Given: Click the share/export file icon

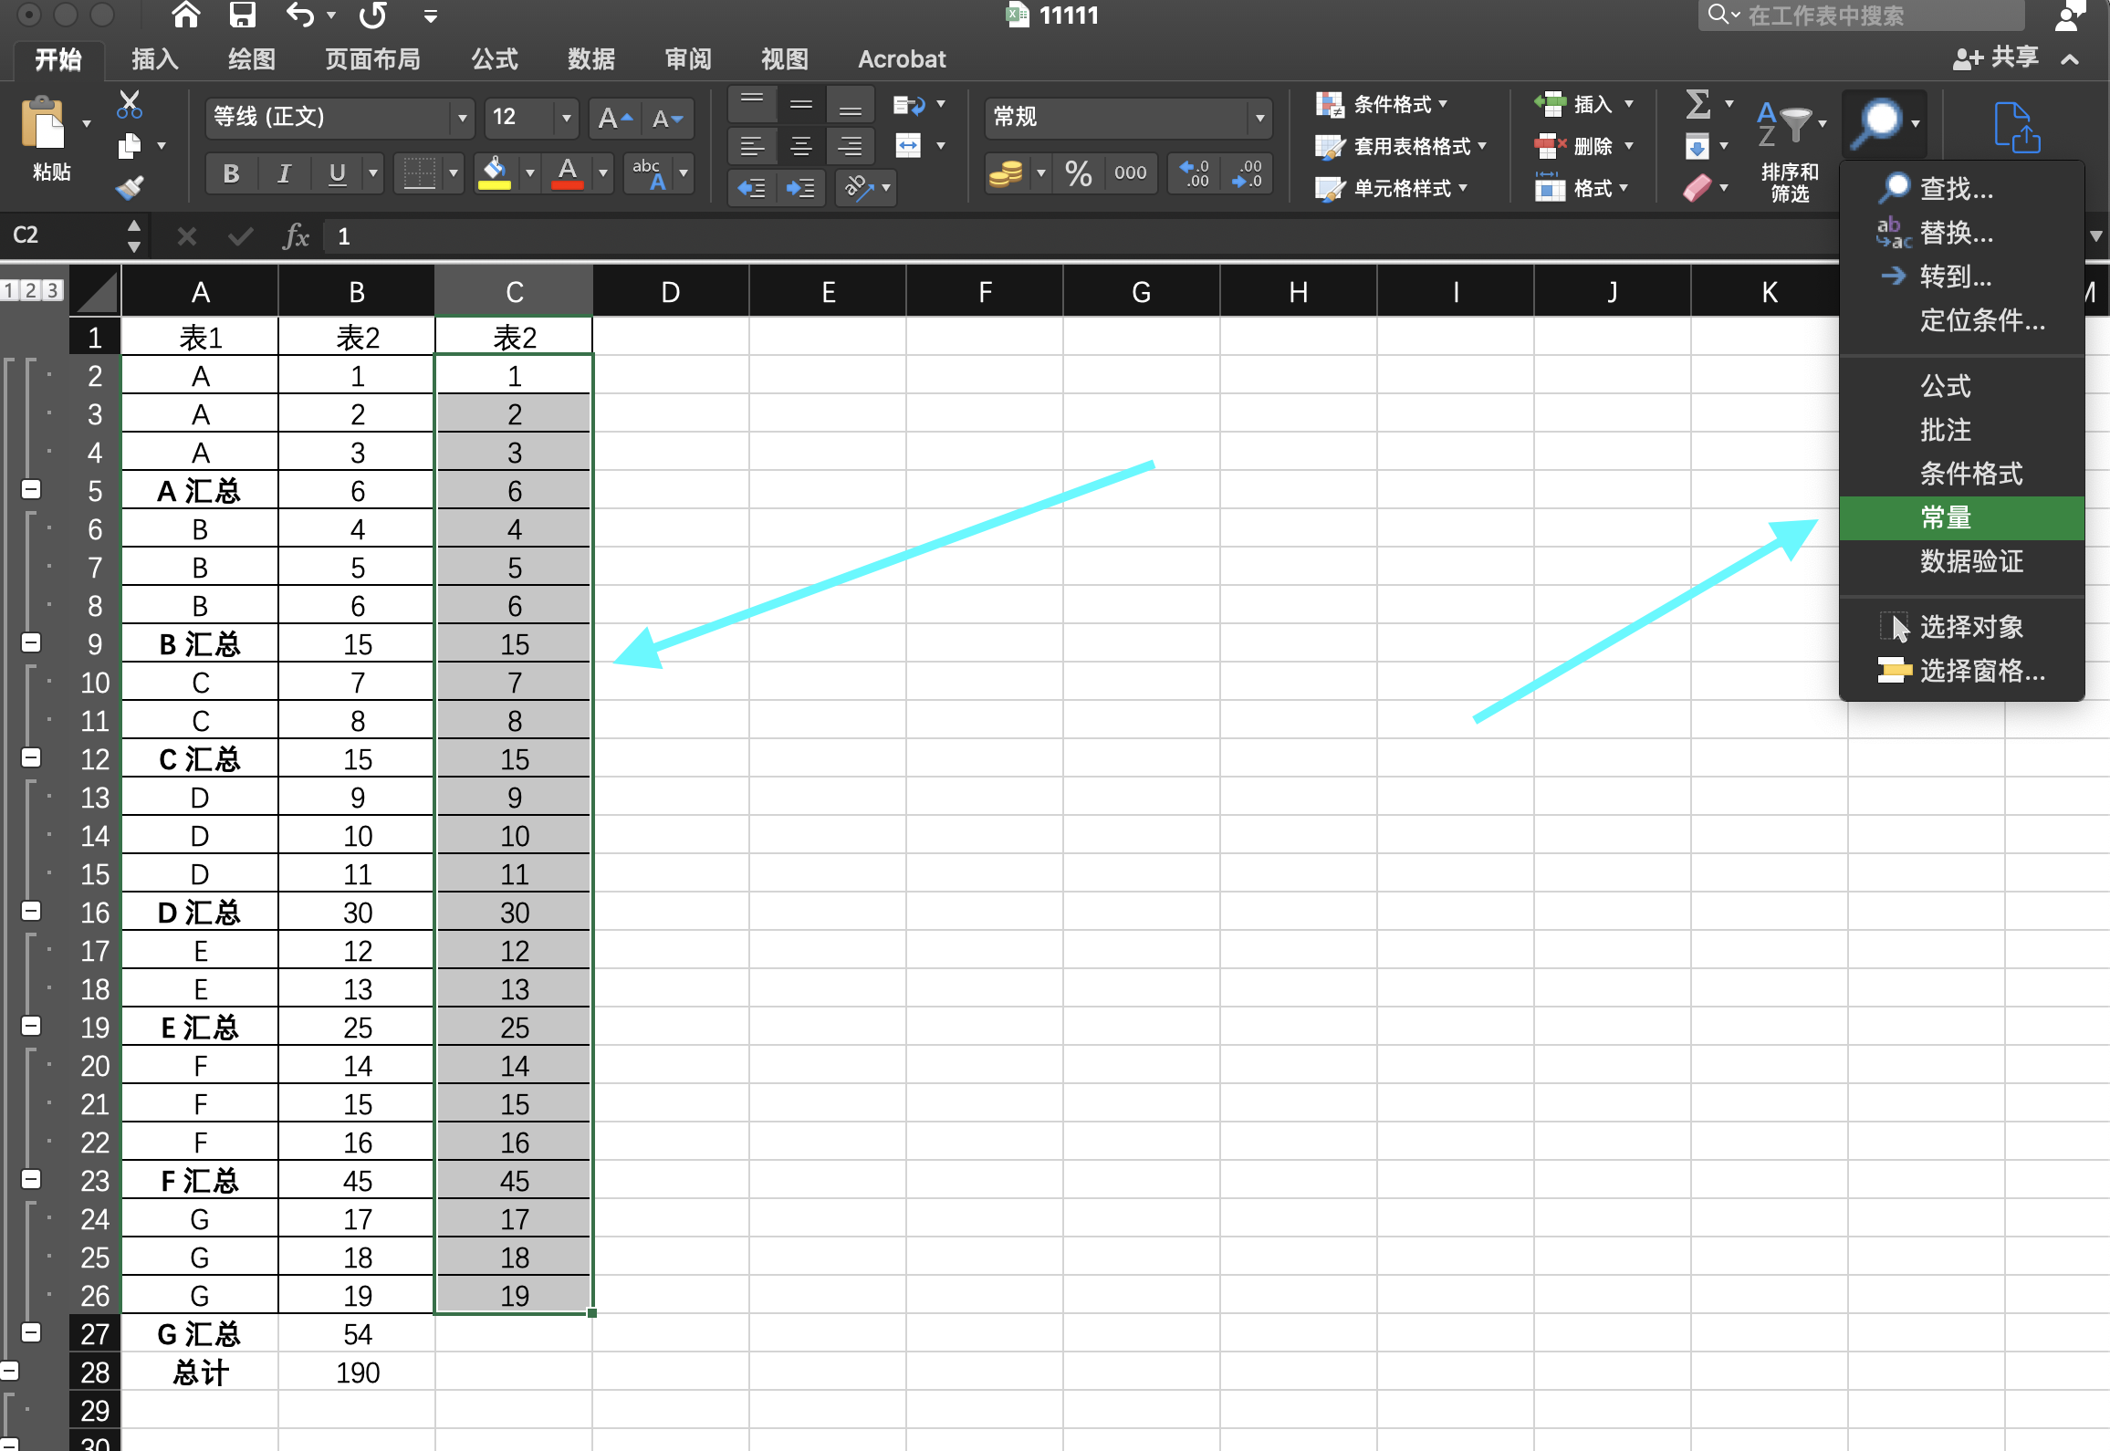Looking at the screenshot, I should click(2017, 125).
